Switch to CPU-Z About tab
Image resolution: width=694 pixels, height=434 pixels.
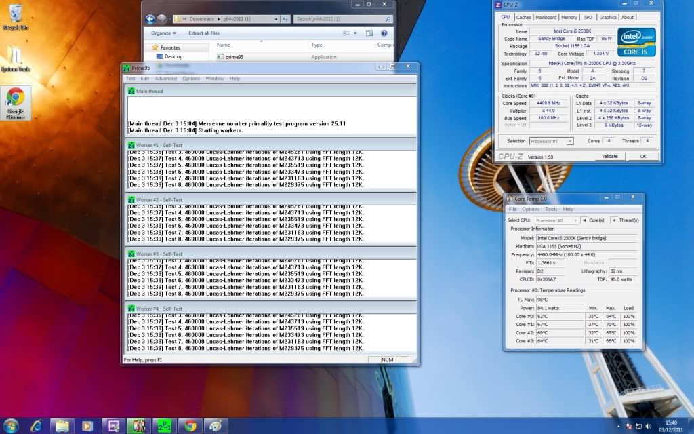627,17
